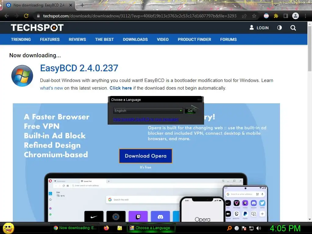Viewport: 312px width, 234px height.
Task: Open the Chrome profile avatar
Action: click(x=296, y=16)
